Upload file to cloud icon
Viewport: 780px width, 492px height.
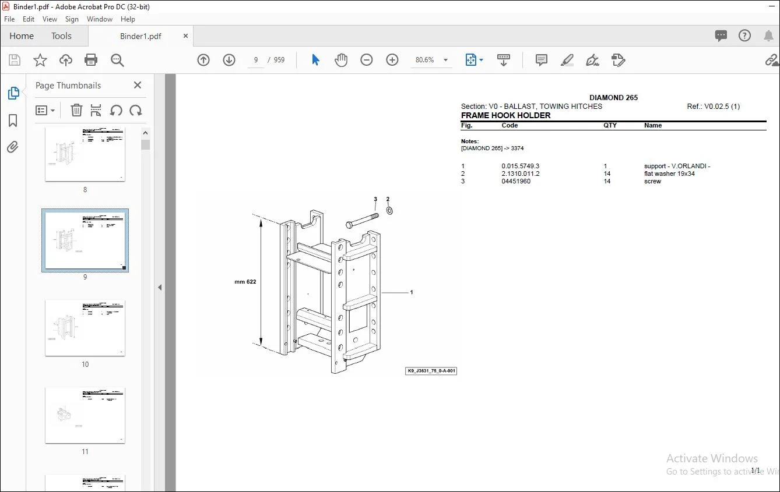coord(66,60)
